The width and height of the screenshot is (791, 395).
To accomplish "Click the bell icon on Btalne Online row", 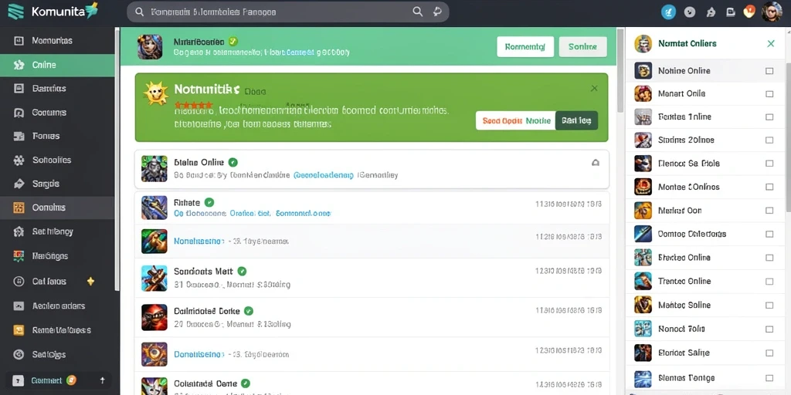I will [596, 163].
